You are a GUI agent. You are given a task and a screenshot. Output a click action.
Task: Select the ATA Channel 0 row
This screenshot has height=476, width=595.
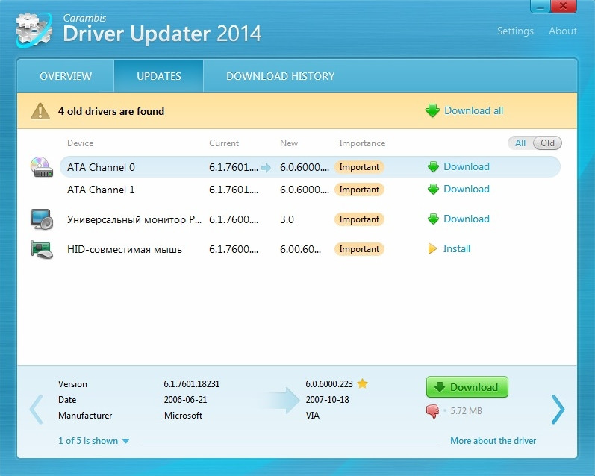coord(310,167)
